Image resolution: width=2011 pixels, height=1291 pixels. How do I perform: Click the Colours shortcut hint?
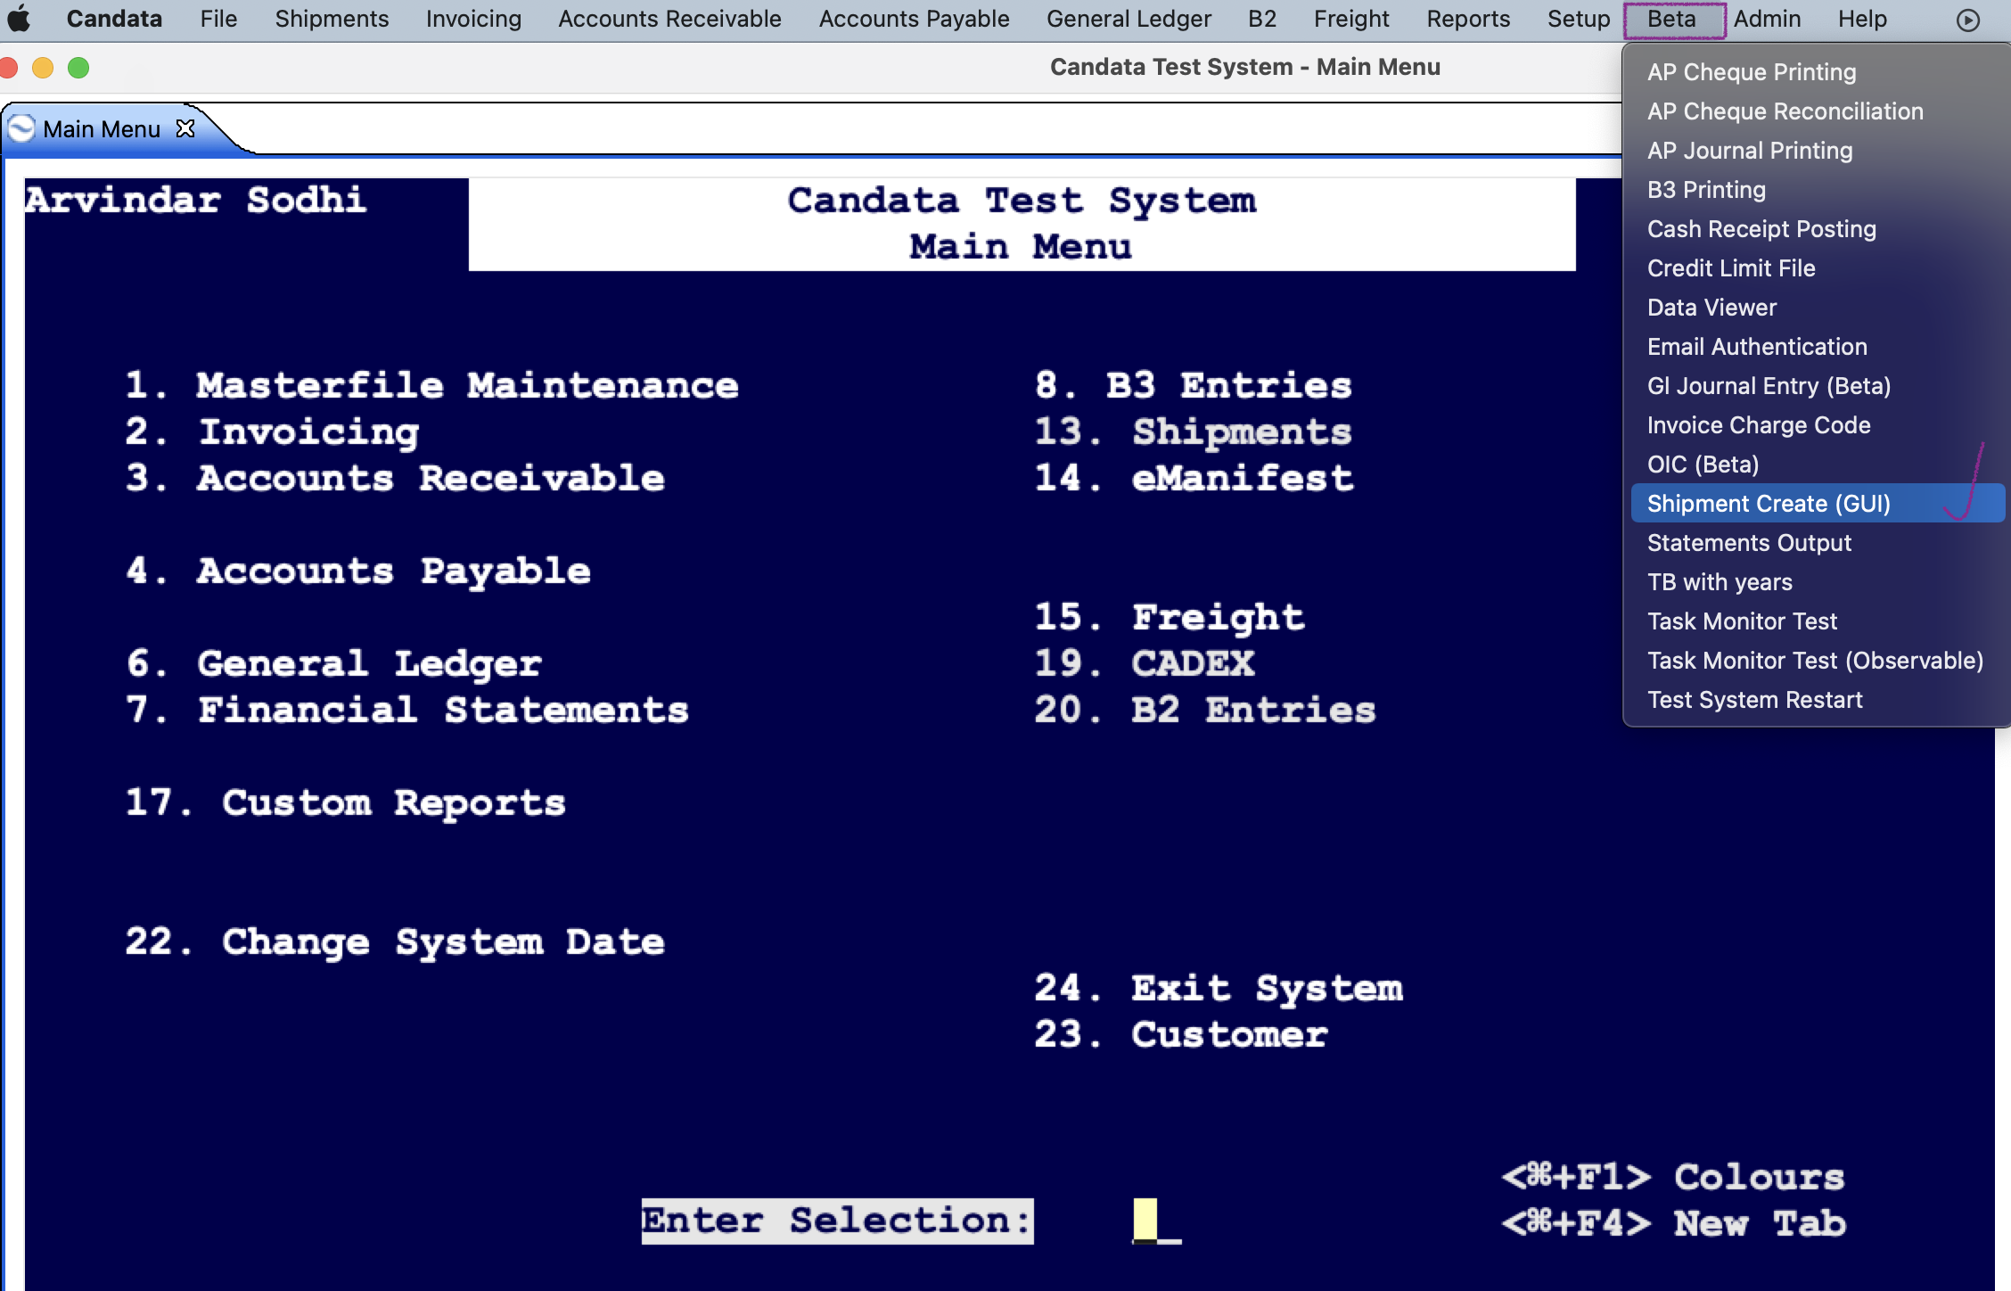tap(1673, 1177)
